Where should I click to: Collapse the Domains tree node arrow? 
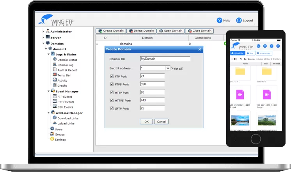pyautogui.click(x=43, y=44)
